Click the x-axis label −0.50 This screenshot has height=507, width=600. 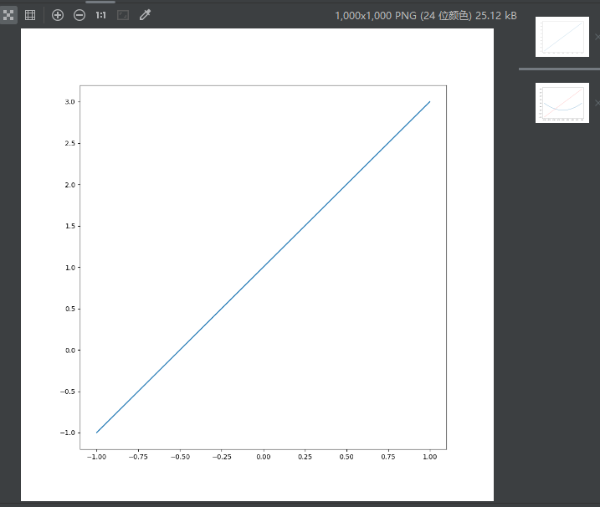(x=180, y=457)
